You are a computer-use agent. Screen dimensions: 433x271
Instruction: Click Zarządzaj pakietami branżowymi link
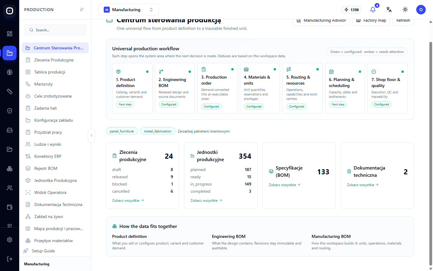(204, 131)
